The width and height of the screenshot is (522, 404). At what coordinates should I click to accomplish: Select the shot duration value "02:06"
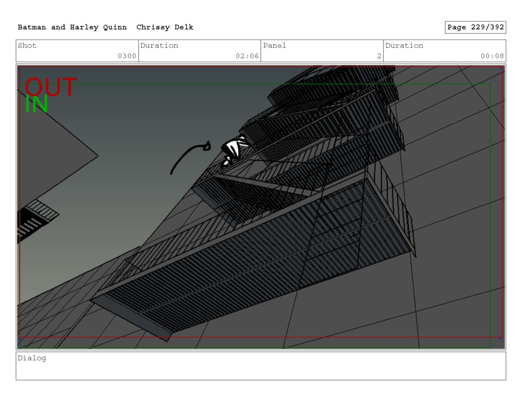[x=247, y=56]
